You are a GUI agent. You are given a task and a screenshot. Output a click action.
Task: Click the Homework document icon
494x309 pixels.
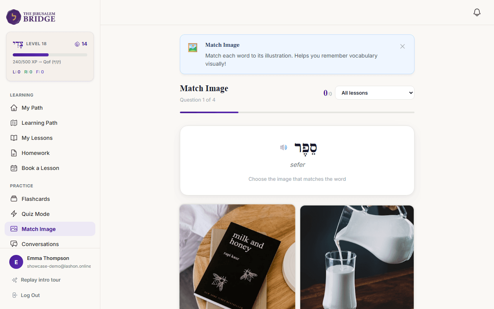14,153
